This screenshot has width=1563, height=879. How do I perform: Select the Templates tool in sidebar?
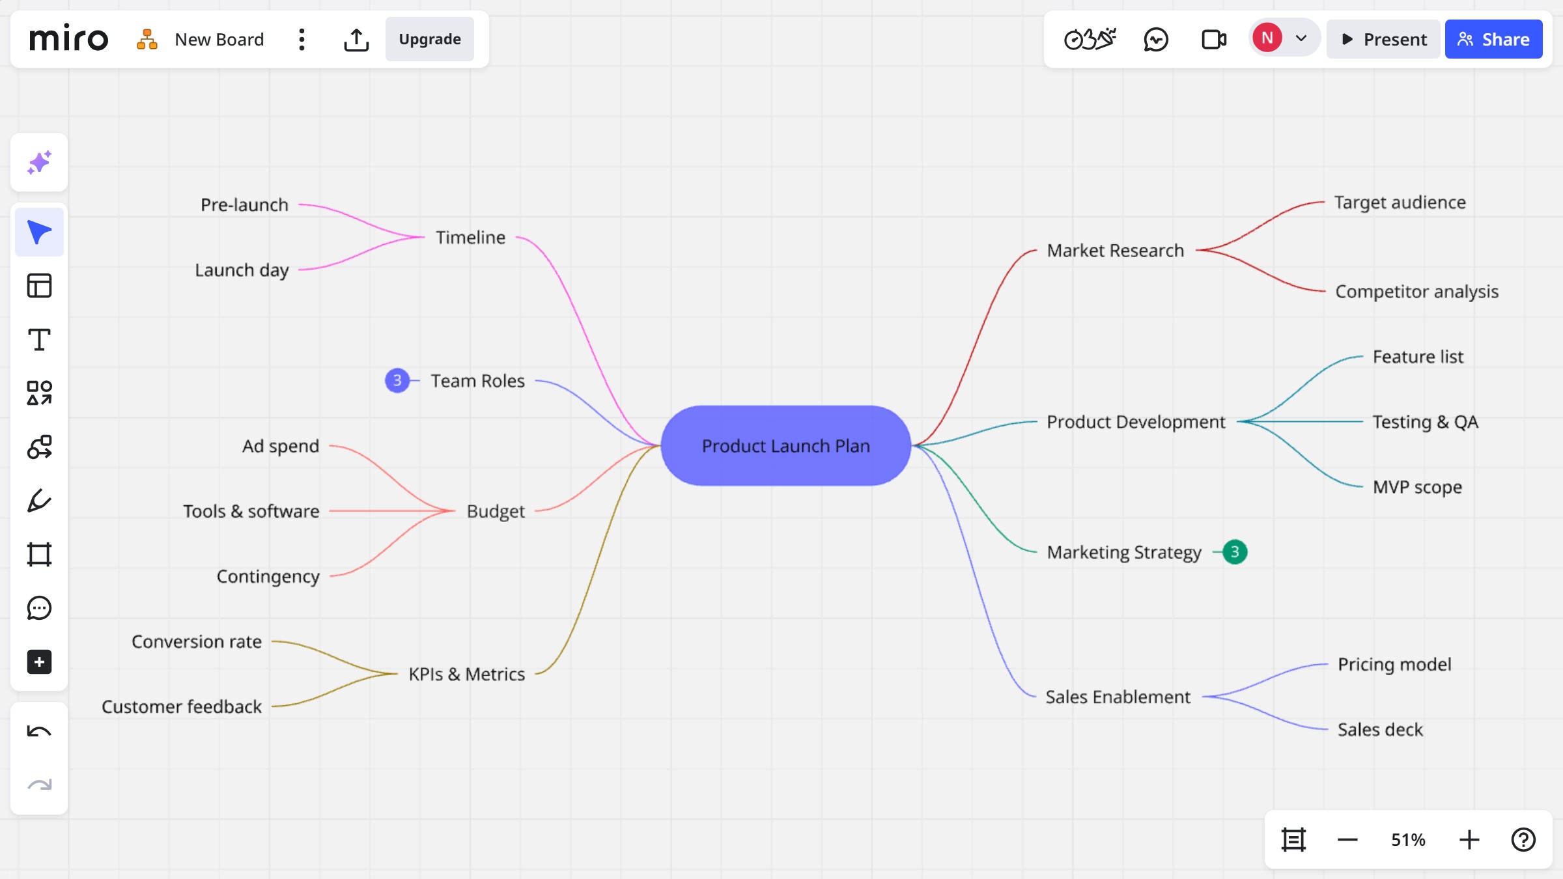pos(39,286)
